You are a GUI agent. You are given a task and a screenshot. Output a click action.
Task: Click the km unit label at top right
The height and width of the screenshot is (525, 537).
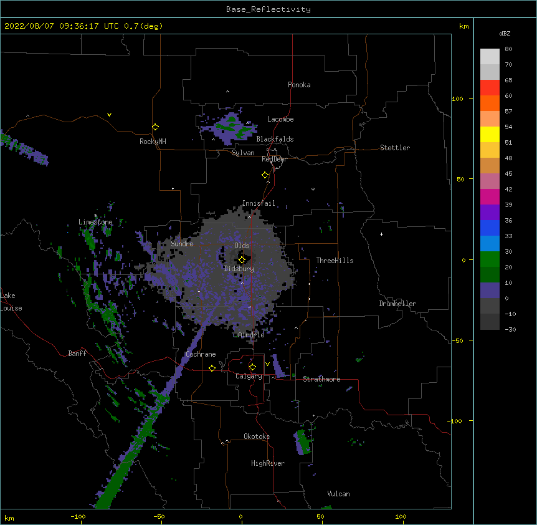tap(463, 26)
